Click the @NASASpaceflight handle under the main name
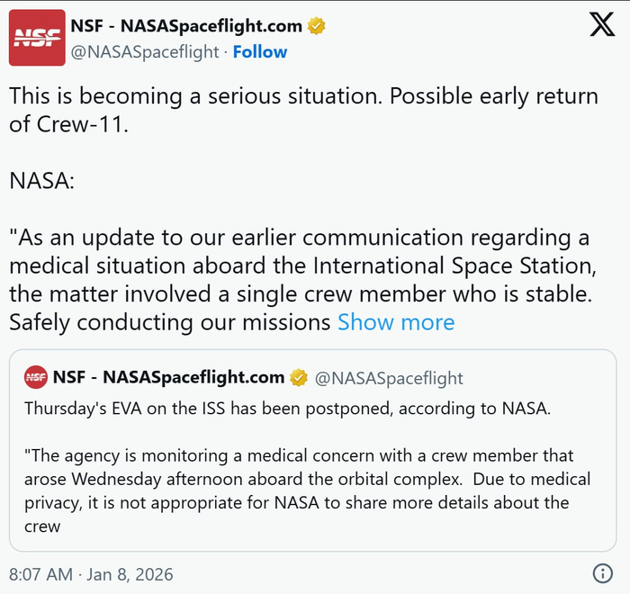The height and width of the screenshot is (594, 630). 145,52
